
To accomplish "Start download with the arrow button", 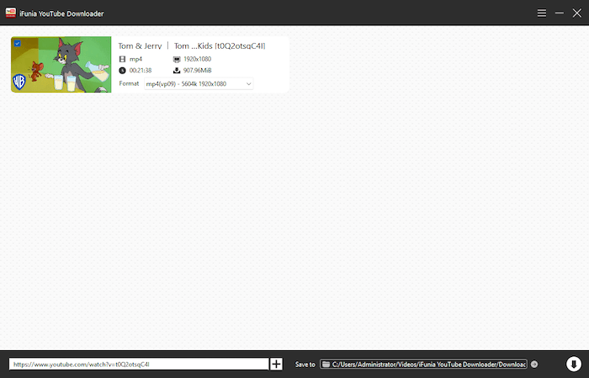I will pos(573,364).
